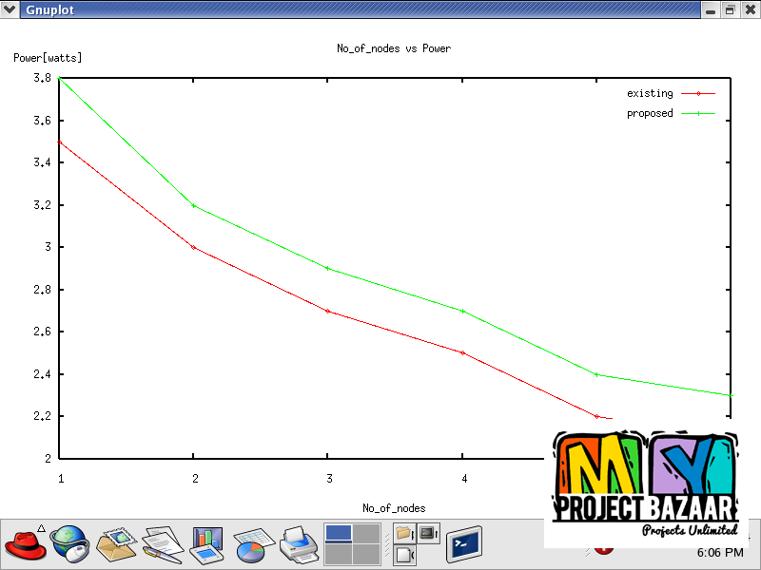Close the Gnuplot window
The width and height of the screenshot is (761, 570).
click(750, 9)
